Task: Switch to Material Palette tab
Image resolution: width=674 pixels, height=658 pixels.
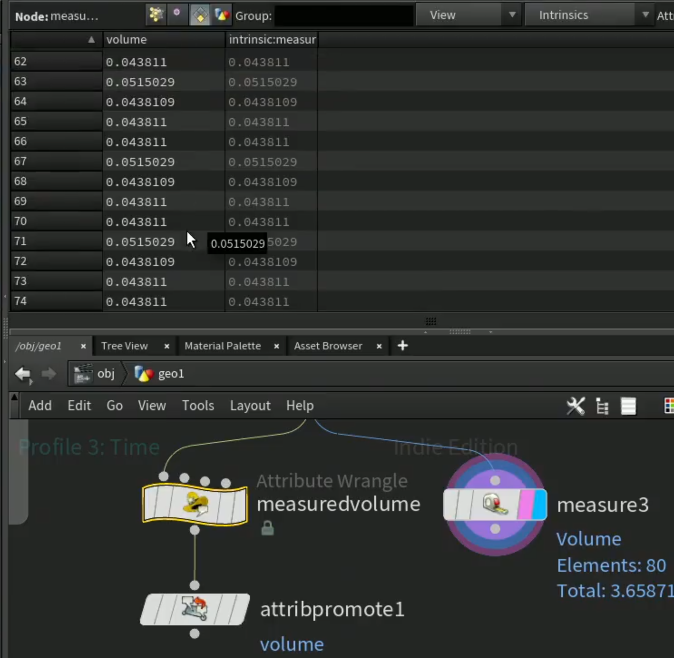Action: click(x=223, y=346)
